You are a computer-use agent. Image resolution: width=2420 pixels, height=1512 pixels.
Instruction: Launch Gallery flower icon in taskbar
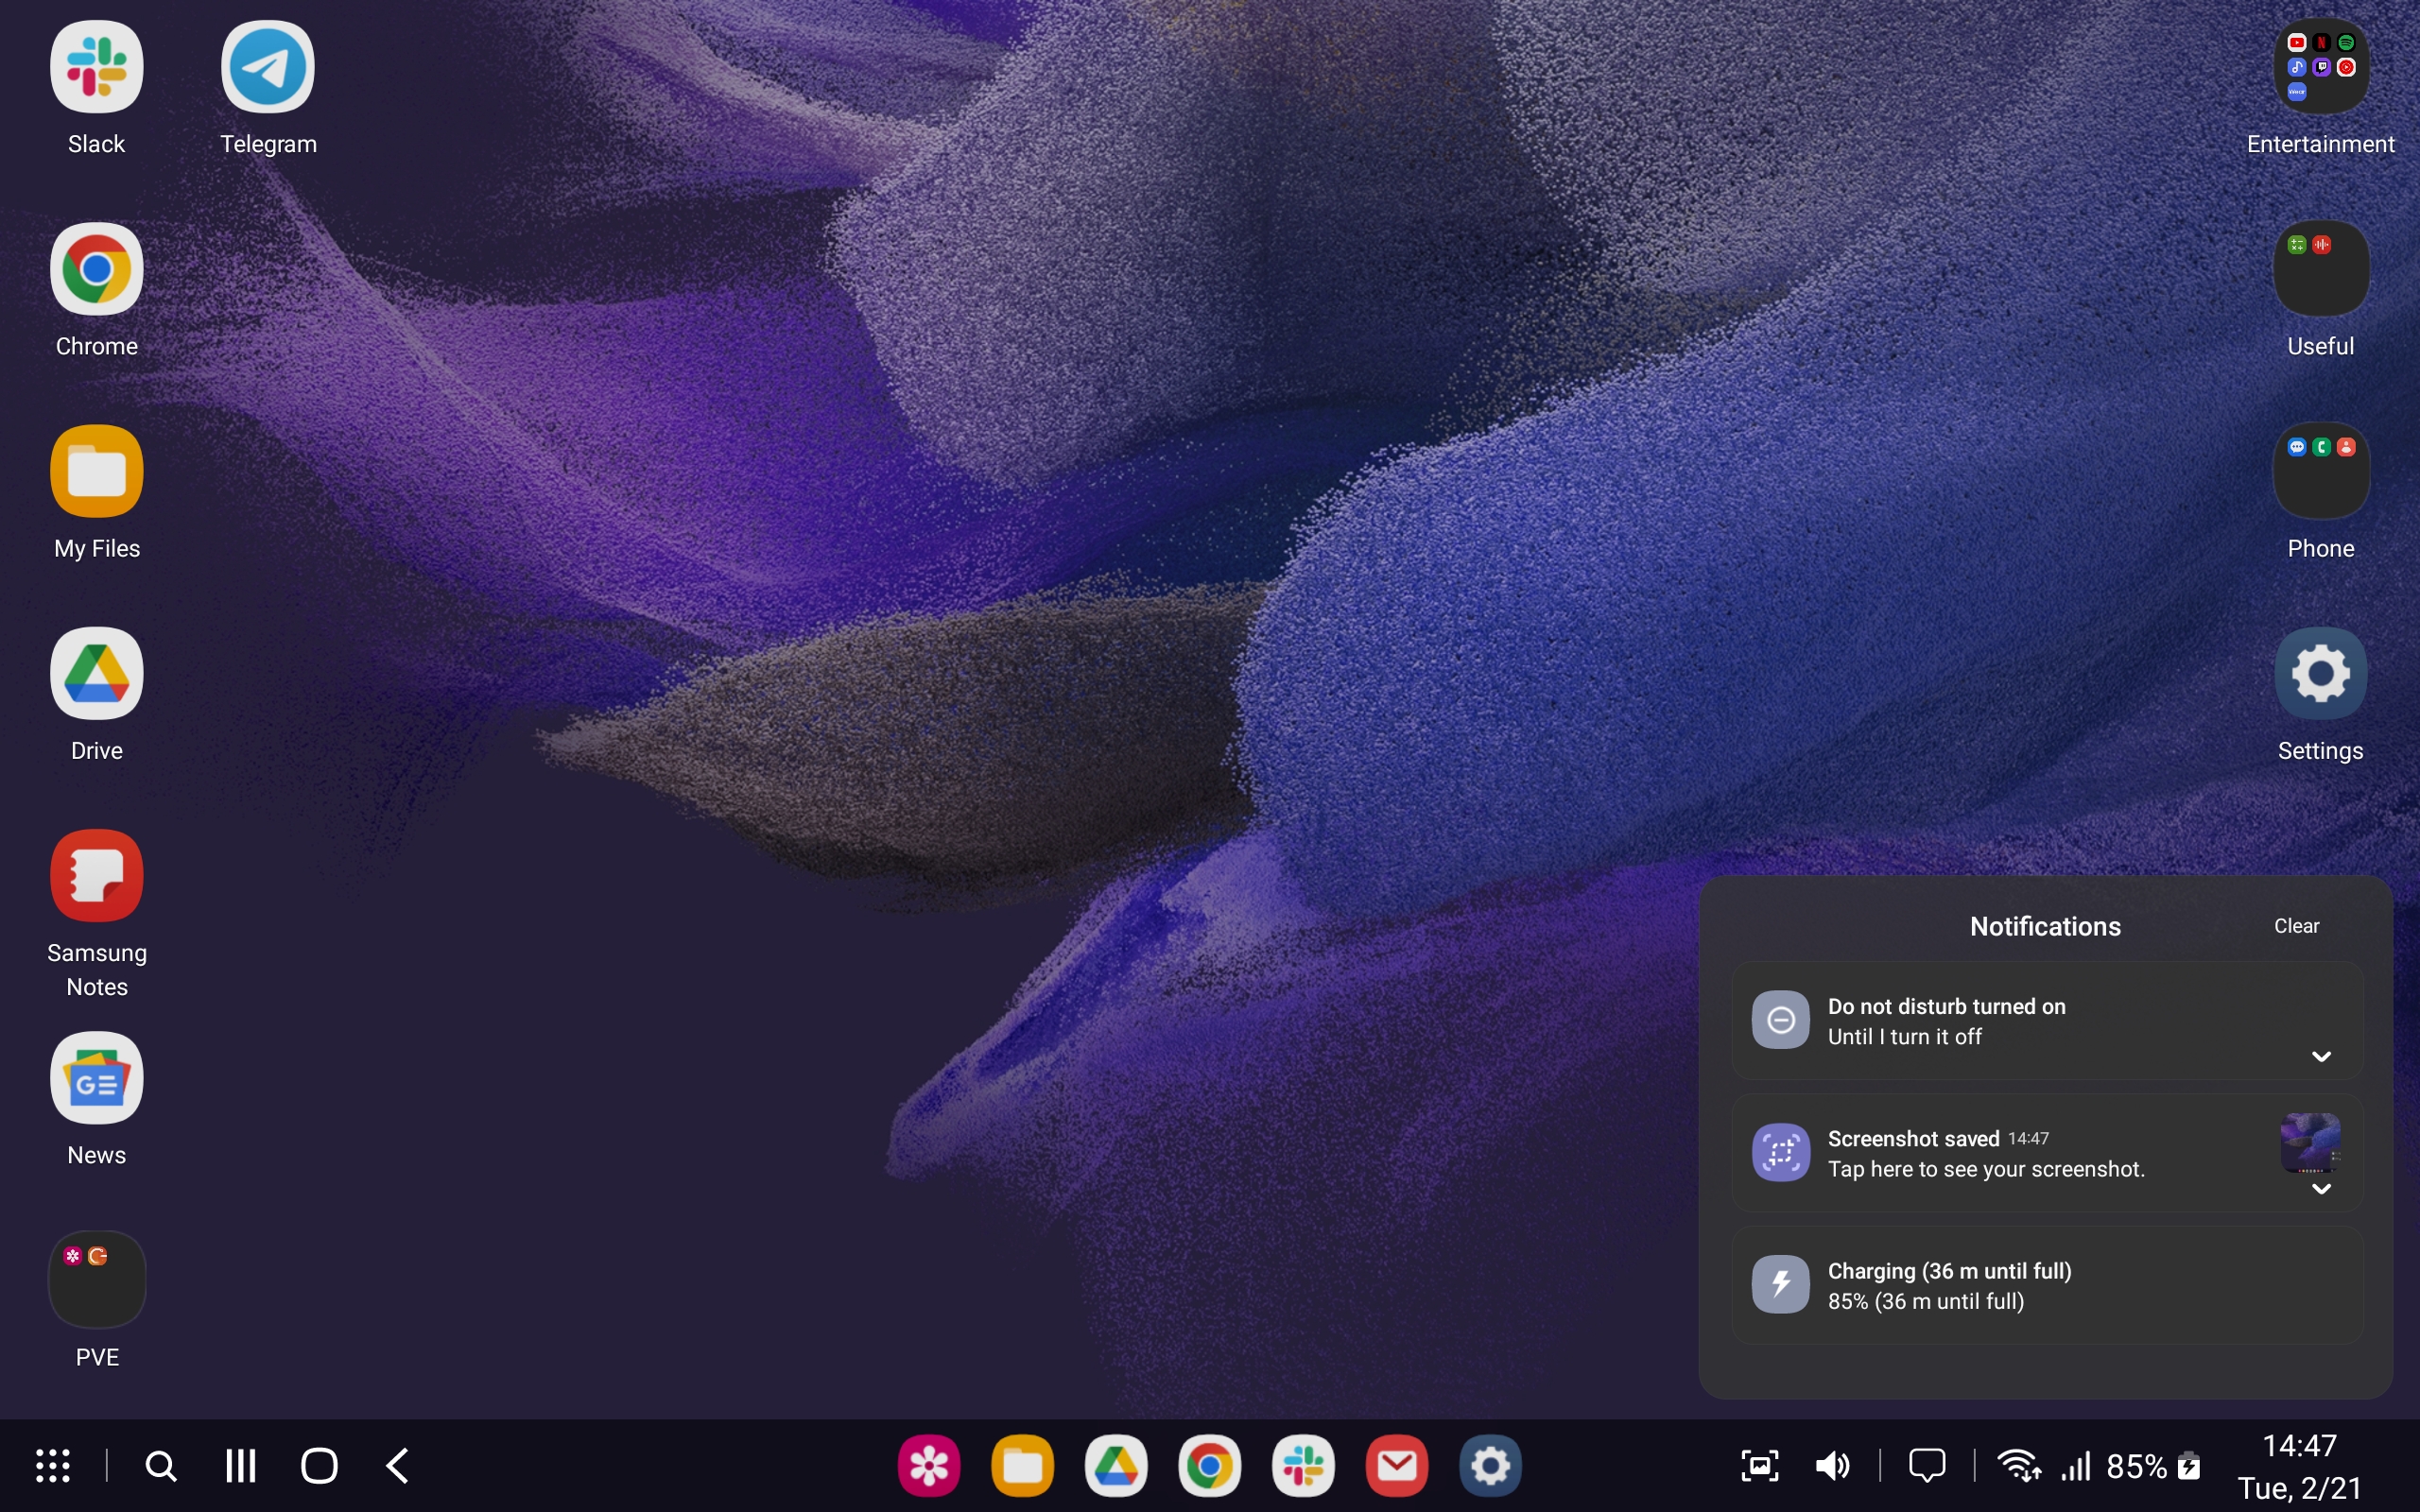(x=928, y=1466)
